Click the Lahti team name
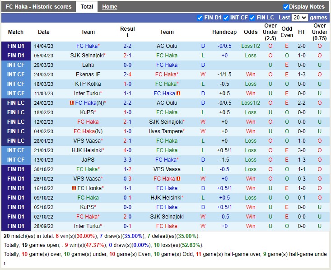The width and height of the screenshot is (331, 270). 88,65
